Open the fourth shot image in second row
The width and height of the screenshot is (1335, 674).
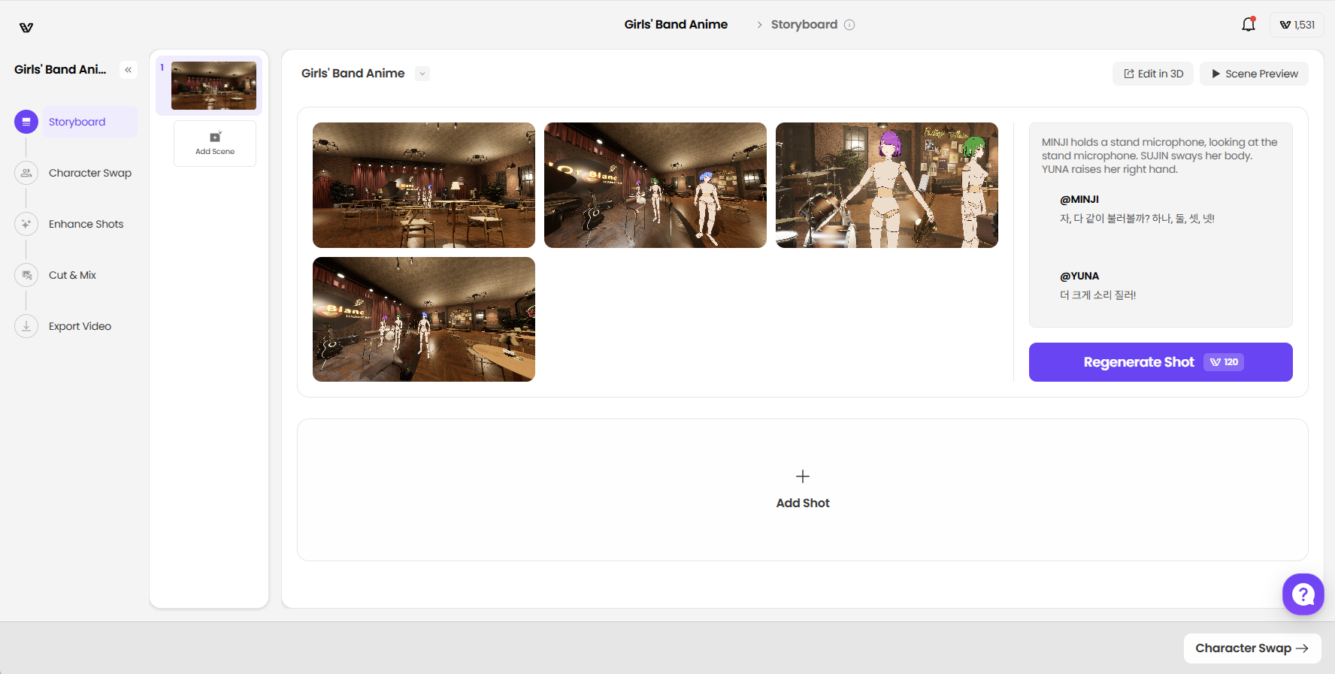pyautogui.click(x=424, y=319)
